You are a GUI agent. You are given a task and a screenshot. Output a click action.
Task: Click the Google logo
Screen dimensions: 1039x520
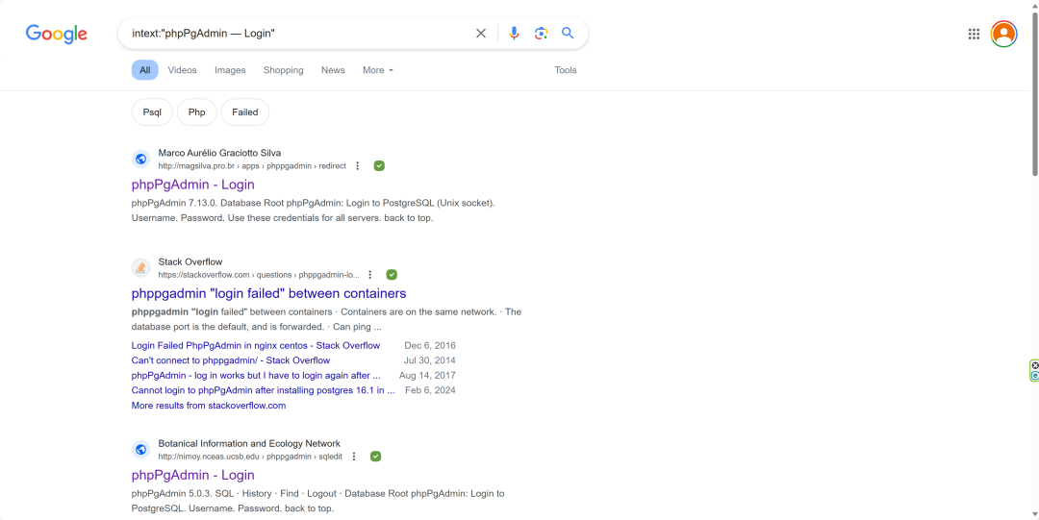coord(57,34)
